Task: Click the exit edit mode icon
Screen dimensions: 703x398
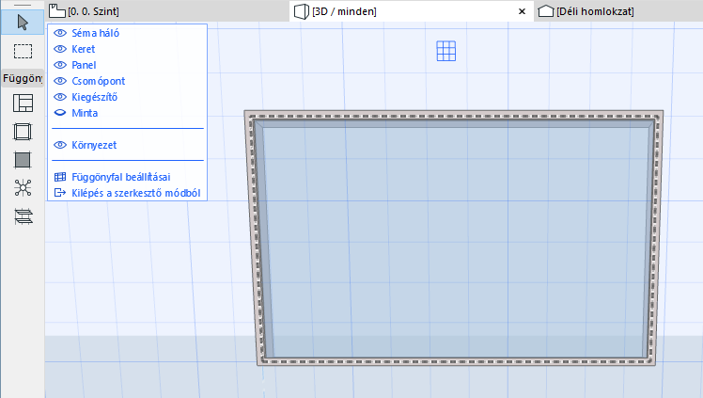Action: coord(60,193)
